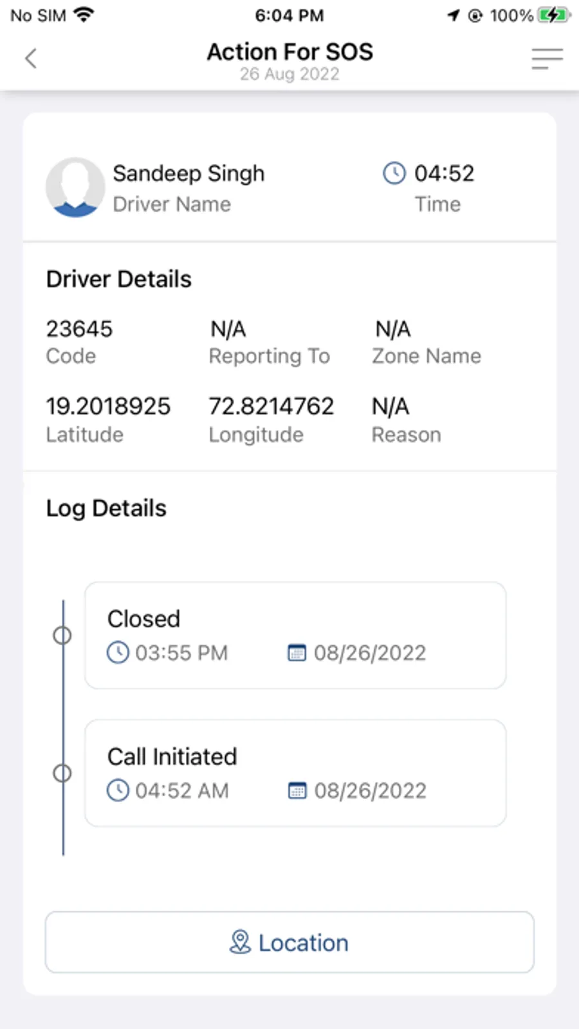Tap the Action For SOS title
579x1029 pixels.
(289, 52)
